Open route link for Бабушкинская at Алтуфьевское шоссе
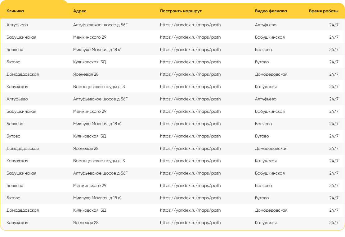The width and height of the screenshot is (345, 237). point(190,173)
